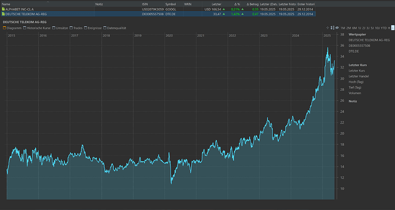
Task: Select the YTD chart interval
Action: [384, 28]
